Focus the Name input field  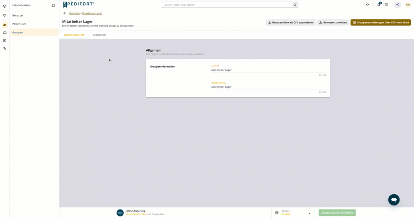click(x=268, y=70)
